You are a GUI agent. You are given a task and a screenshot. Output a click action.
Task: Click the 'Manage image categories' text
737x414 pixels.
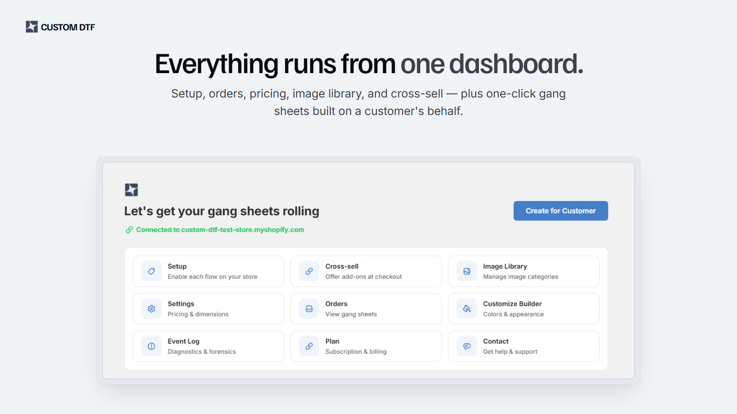coord(521,276)
